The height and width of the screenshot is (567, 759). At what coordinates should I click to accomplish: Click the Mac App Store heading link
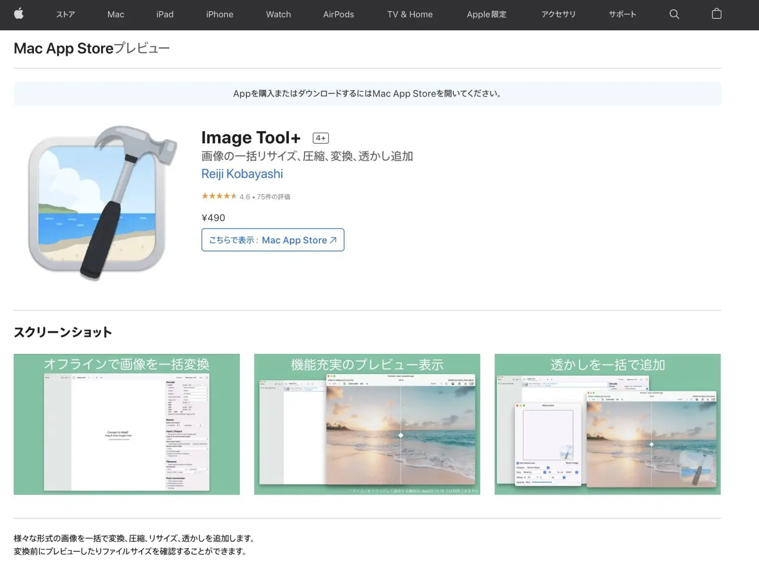[64, 48]
